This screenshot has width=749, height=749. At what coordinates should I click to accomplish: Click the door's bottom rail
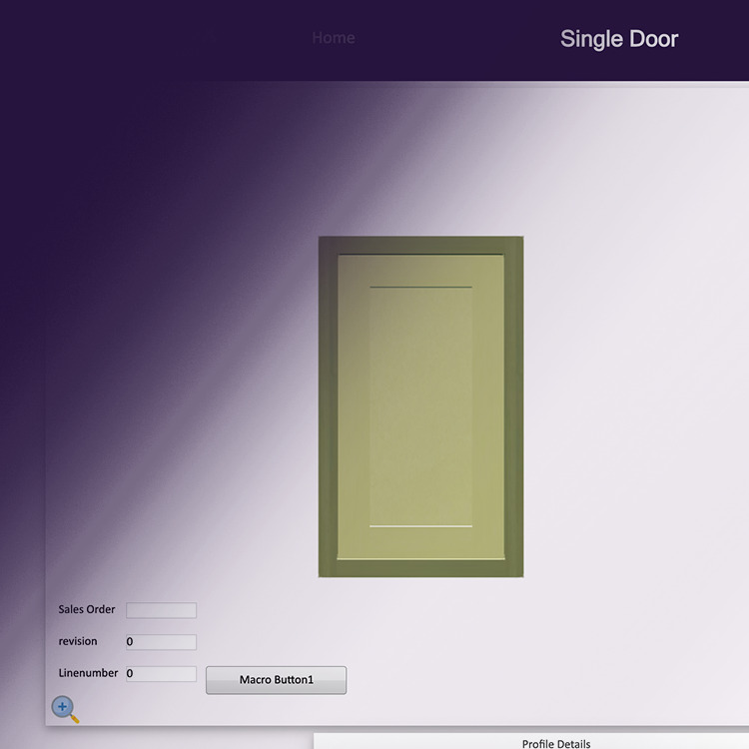[420, 542]
